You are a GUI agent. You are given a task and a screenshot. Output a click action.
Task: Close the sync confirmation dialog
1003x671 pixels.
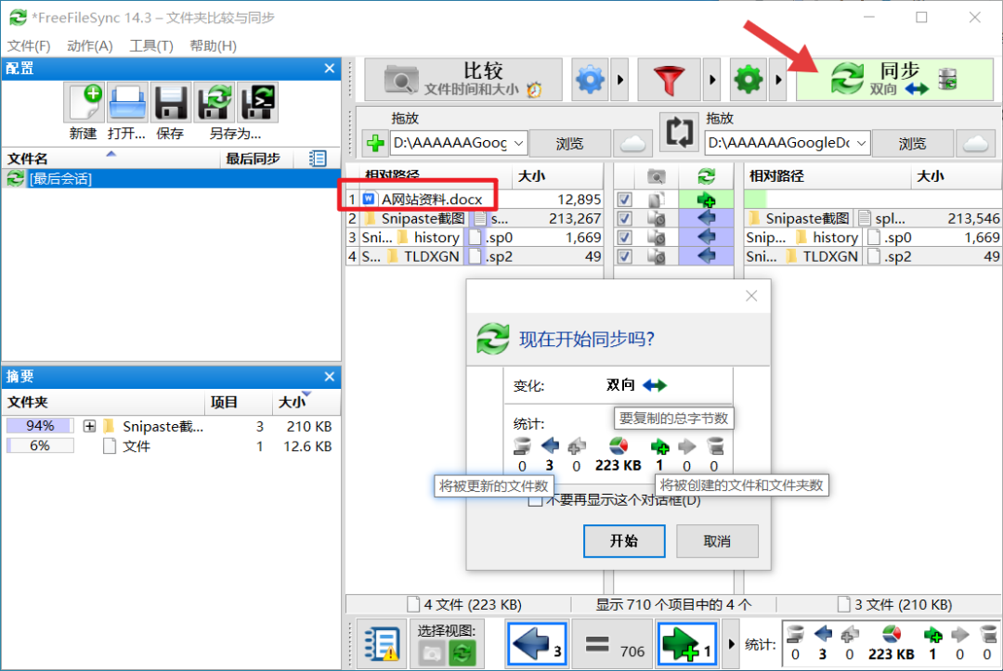point(751,296)
